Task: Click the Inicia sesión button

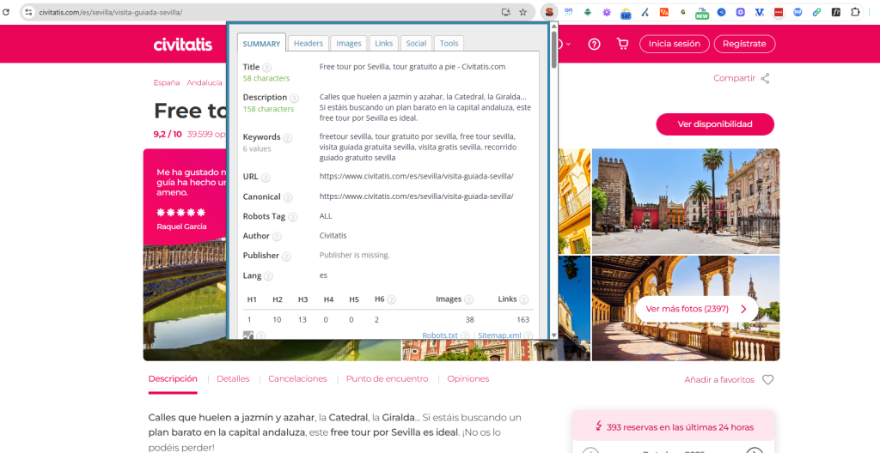Action: coord(674,44)
